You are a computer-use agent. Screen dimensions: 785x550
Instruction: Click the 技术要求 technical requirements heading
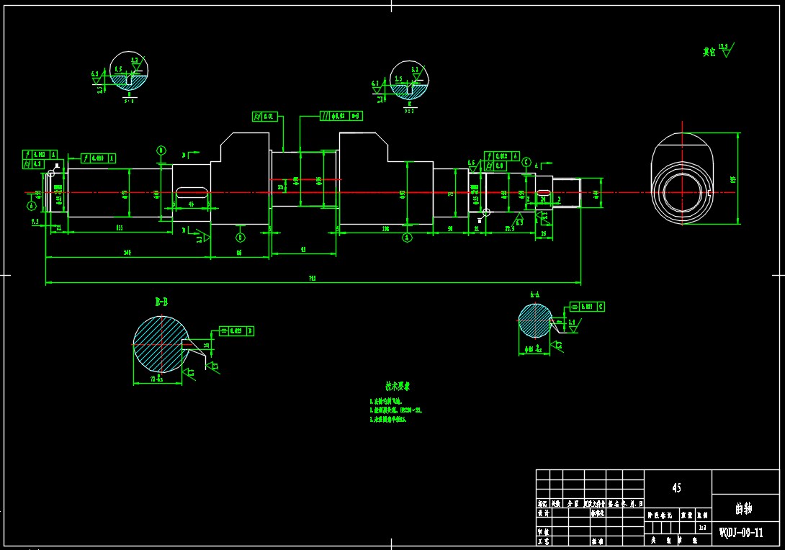point(397,387)
